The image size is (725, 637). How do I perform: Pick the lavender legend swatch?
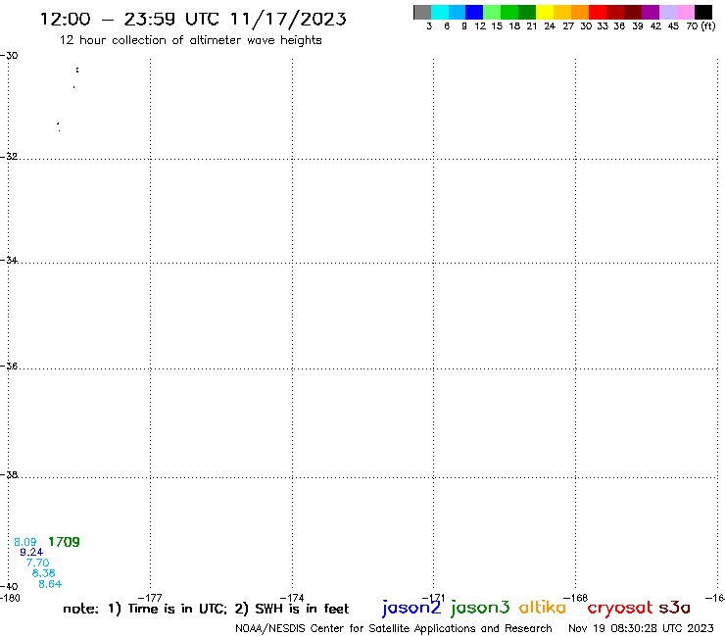668,12
